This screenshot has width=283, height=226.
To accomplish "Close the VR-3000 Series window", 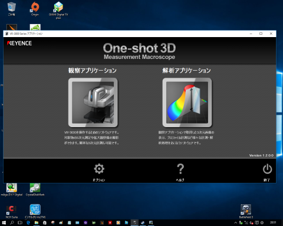I will [271, 34].
